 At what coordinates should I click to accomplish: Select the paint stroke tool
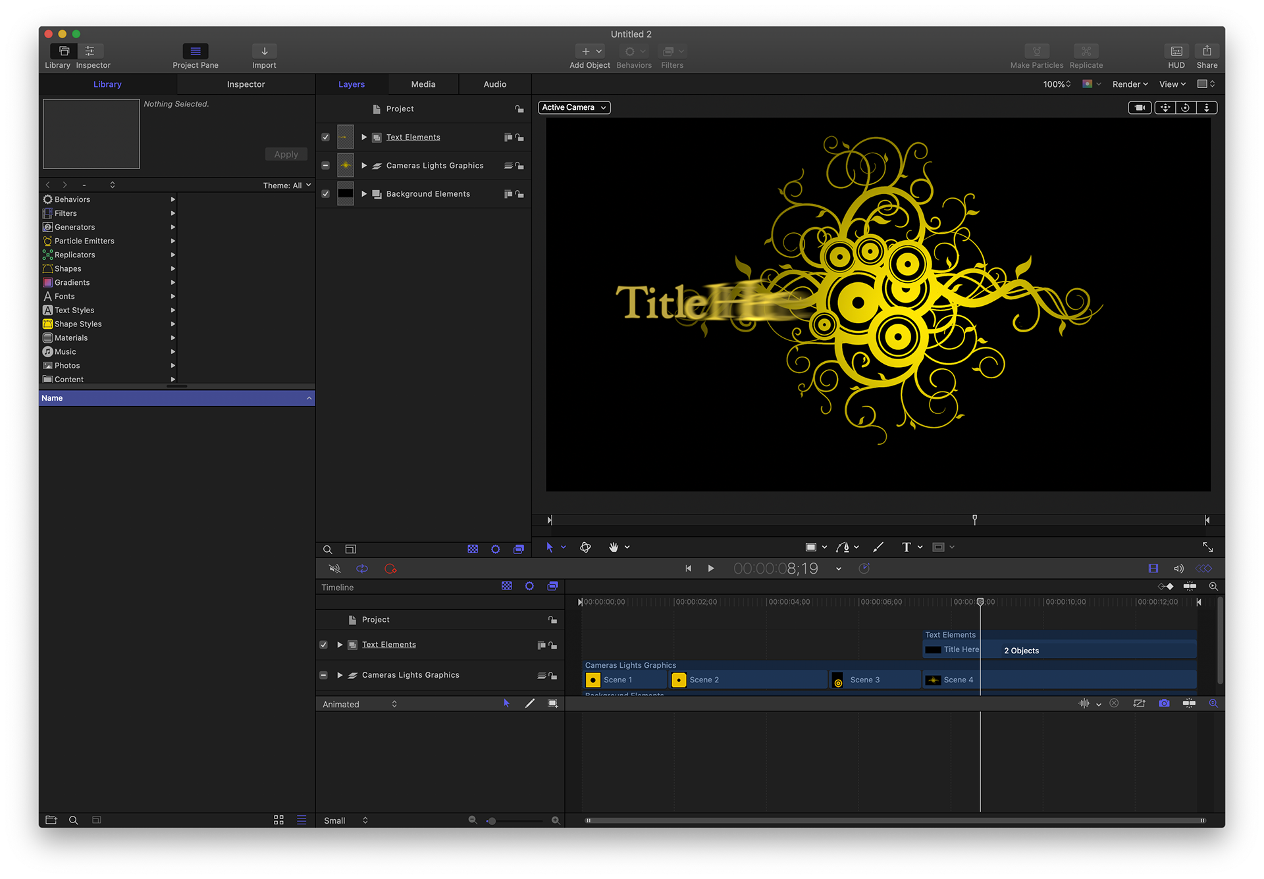tap(878, 547)
